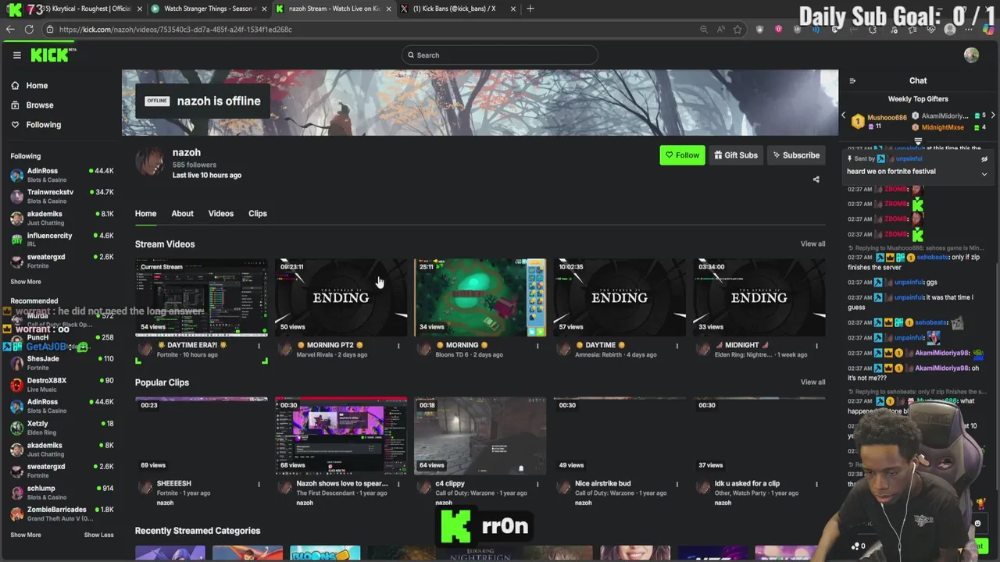This screenshot has height=562, width=1000.
Task: Hide the pinned message with the eye-slash icon
Action: [x=984, y=158]
